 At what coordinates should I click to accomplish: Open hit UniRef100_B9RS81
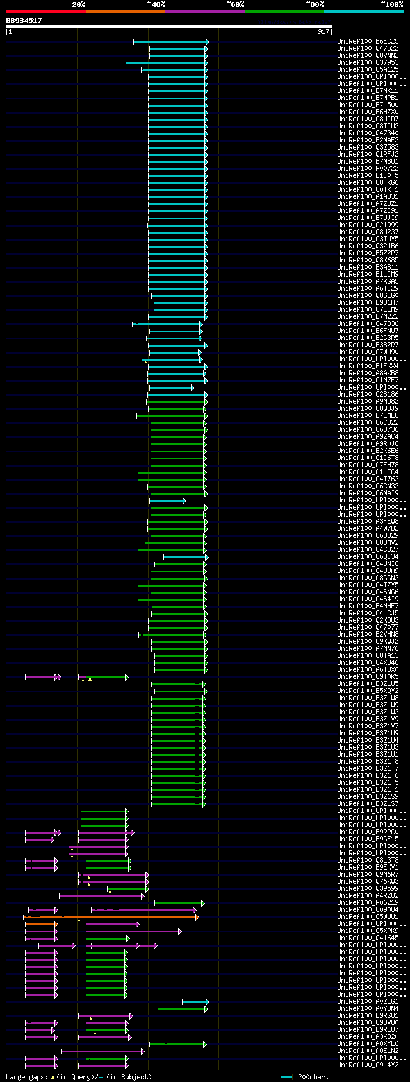(368, 1016)
